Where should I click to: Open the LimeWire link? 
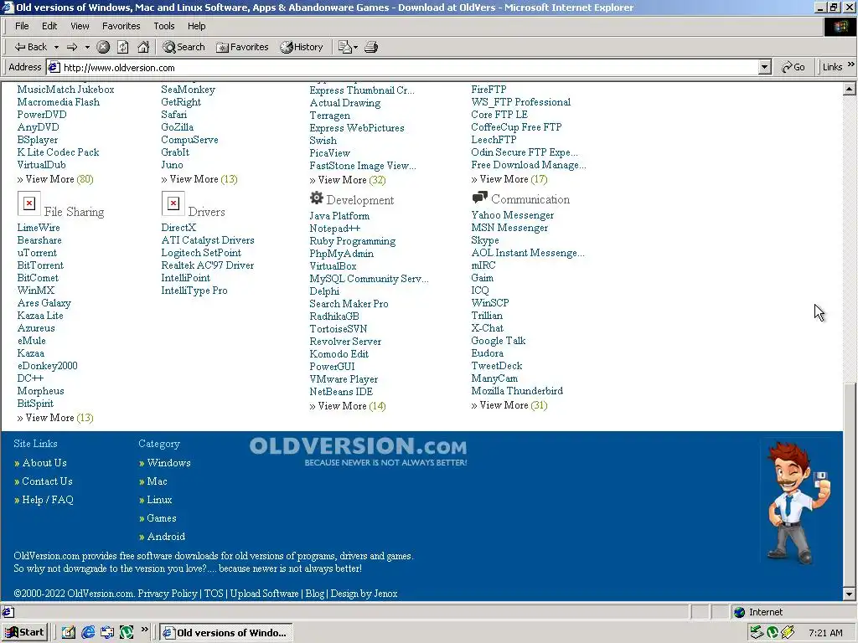(39, 228)
